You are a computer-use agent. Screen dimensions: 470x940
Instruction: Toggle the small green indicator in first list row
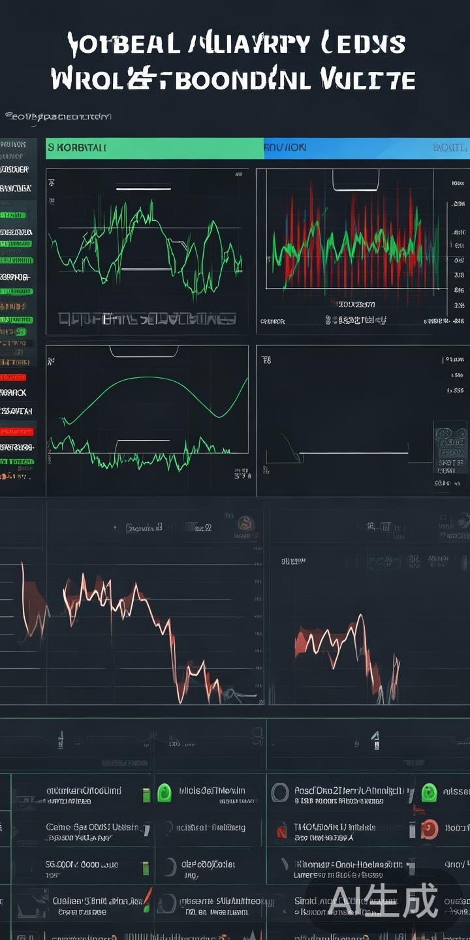pos(146,794)
